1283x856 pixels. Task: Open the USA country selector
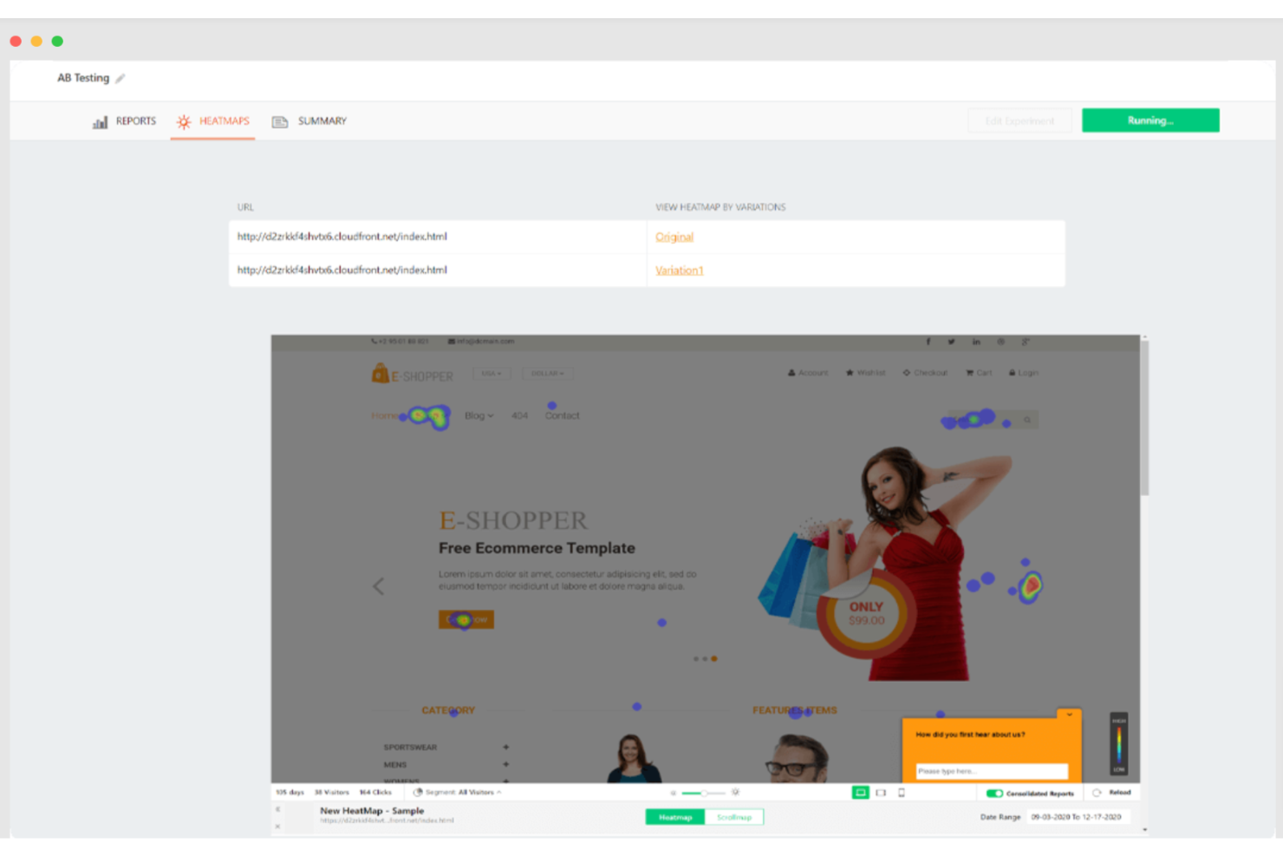click(x=492, y=373)
